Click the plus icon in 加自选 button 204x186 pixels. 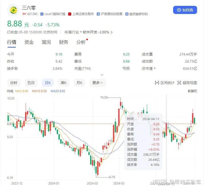click(x=178, y=10)
